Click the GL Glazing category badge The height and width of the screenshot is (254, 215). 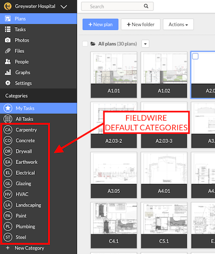click(8, 183)
